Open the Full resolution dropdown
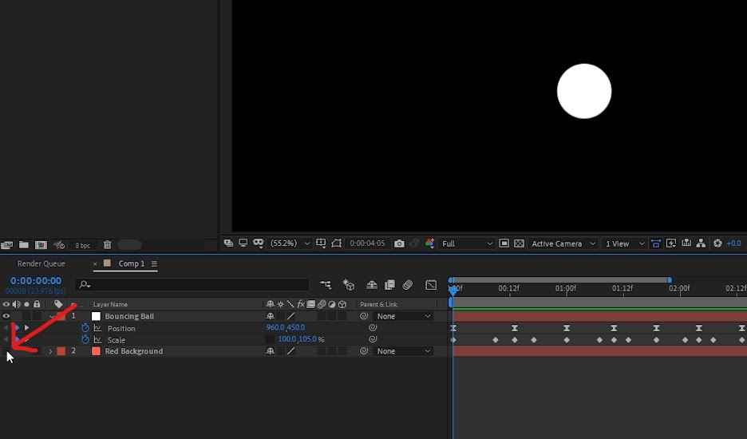This screenshot has width=747, height=439. (468, 243)
